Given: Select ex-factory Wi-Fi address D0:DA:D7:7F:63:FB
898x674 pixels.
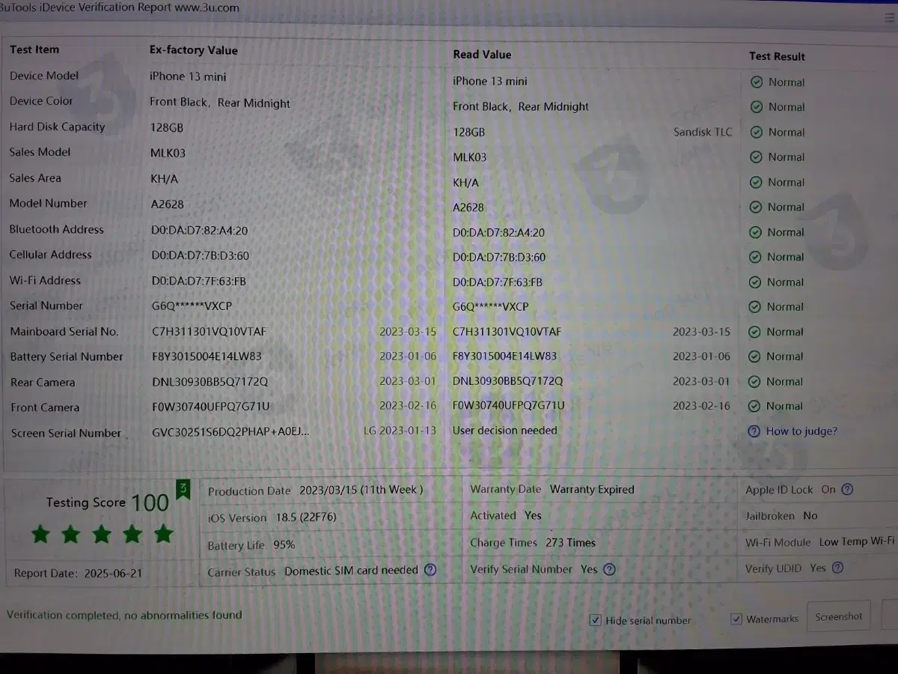Looking at the screenshot, I should coord(198,282).
